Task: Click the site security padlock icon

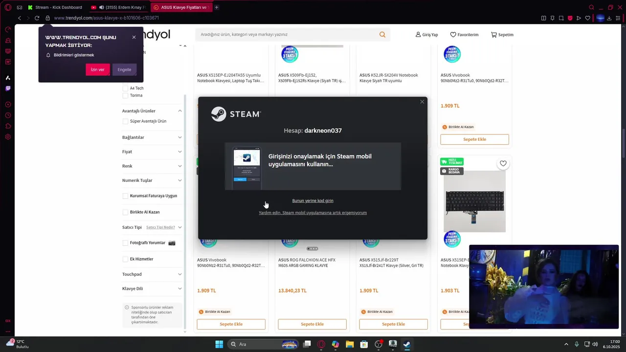Action: point(47,18)
